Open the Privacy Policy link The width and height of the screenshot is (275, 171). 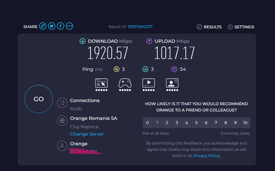pyautogui.click(x=207, y=156)
